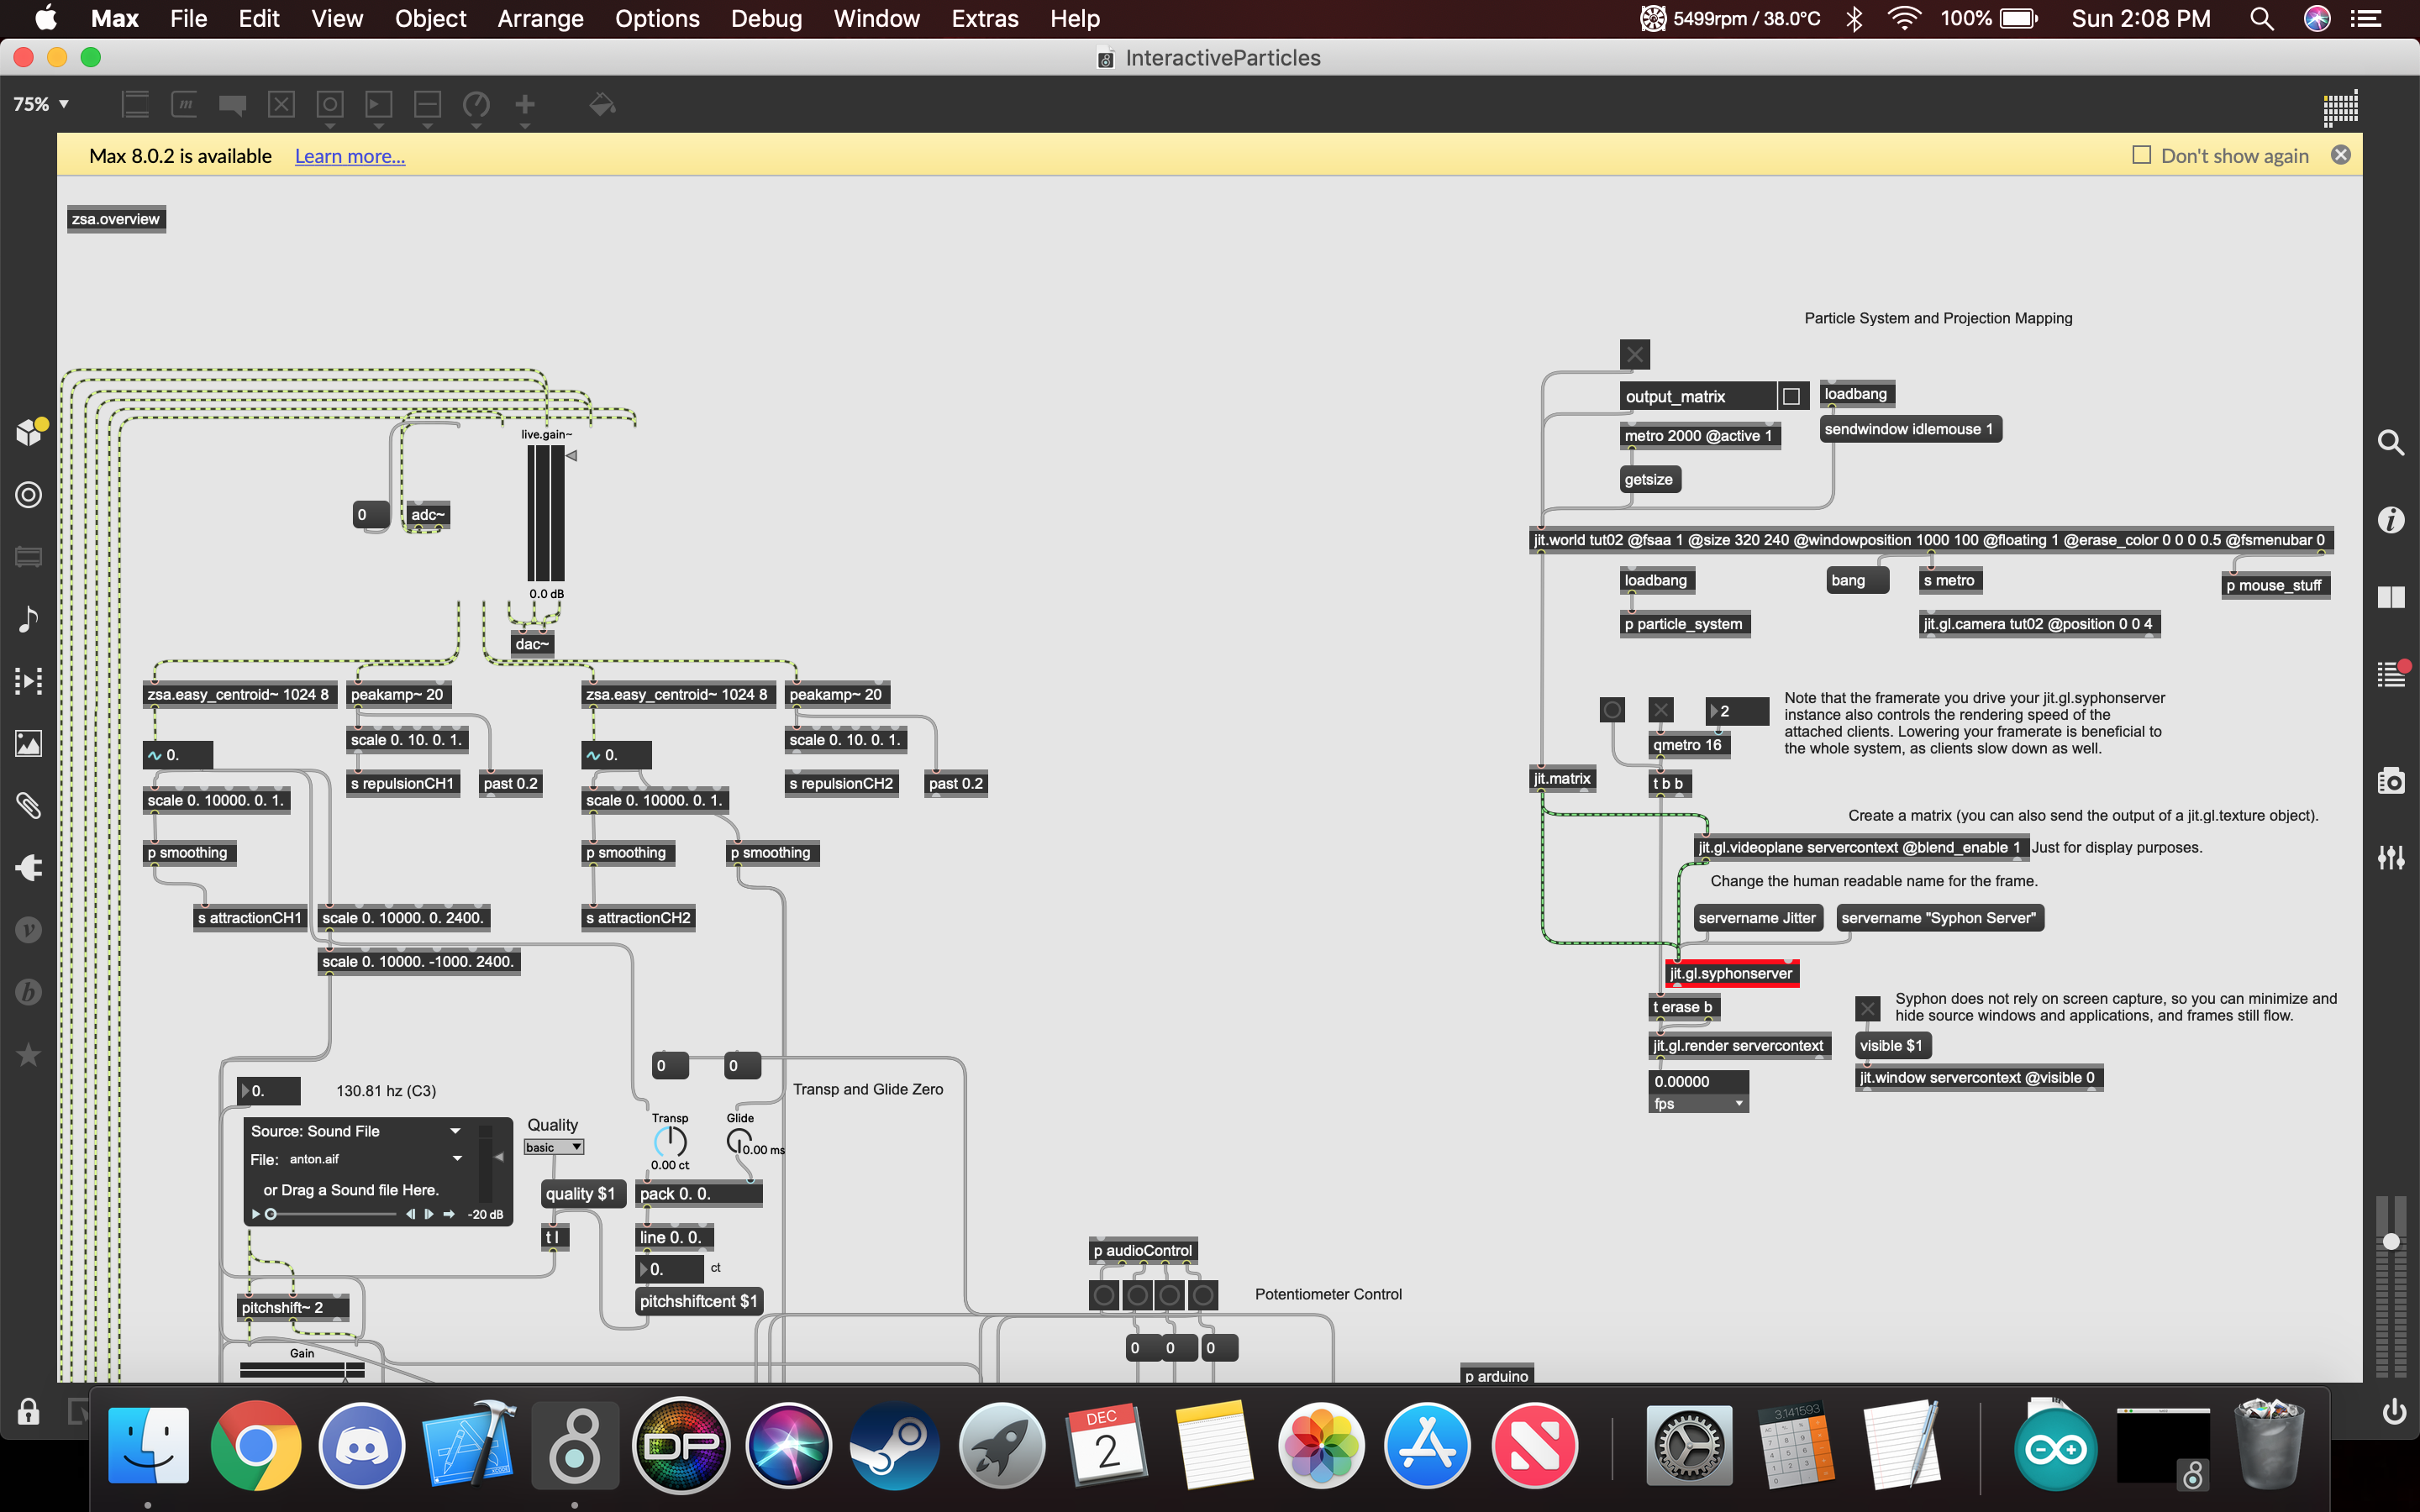Toggle the X box above visible $1
2420x1512 pixels.
pyautogui.click(x=1867, y=1008)
